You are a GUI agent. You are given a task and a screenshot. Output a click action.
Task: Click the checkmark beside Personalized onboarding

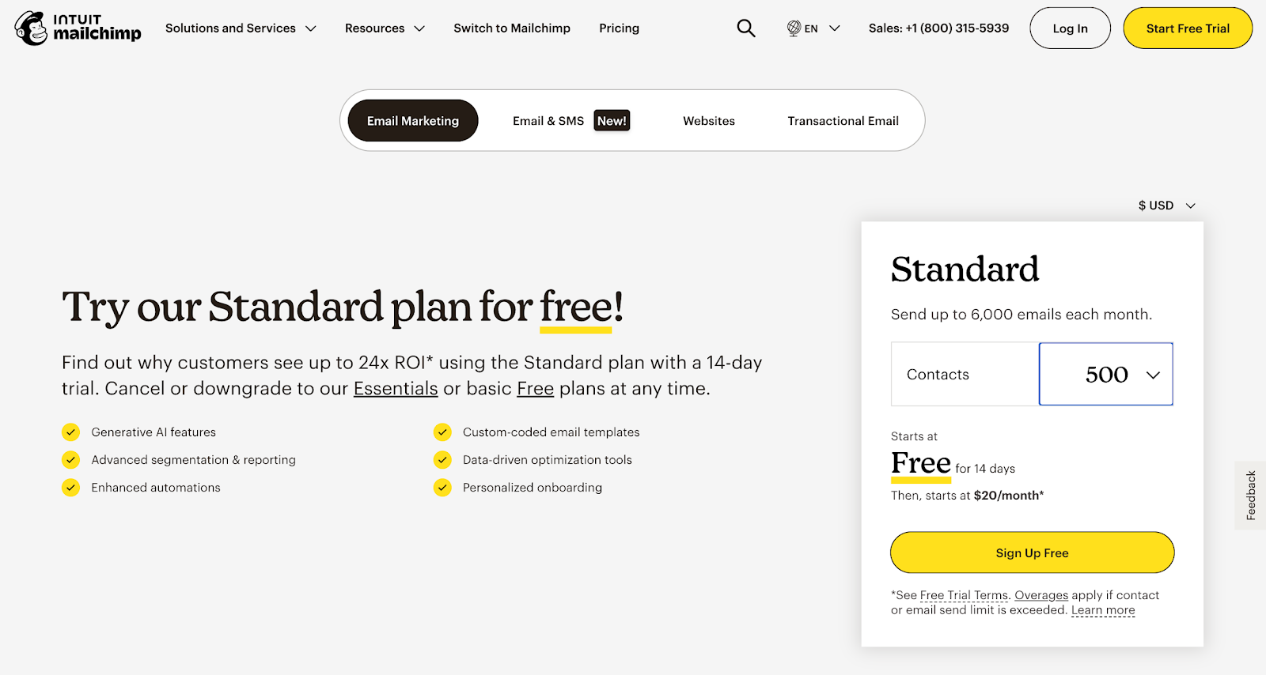click(x=442, y=487)
